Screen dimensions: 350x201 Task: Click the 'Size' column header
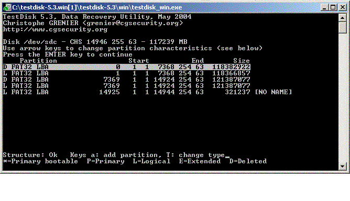point(242,61)
